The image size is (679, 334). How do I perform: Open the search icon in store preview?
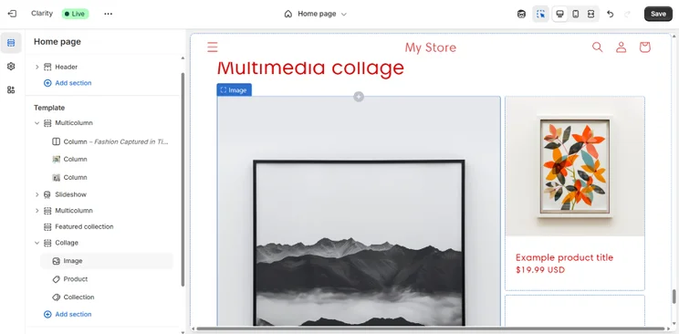click(x=598, y=47)
